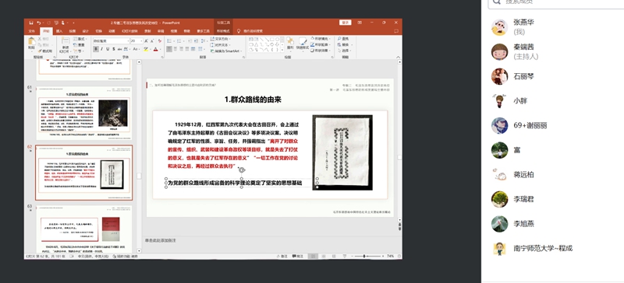Click the Format Painter icon

tap(45, 51)
